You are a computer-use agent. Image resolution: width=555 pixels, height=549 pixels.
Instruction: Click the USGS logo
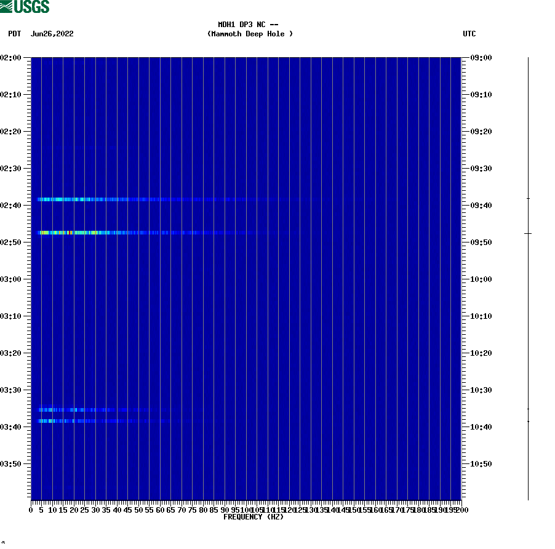[x=25, y=6]
